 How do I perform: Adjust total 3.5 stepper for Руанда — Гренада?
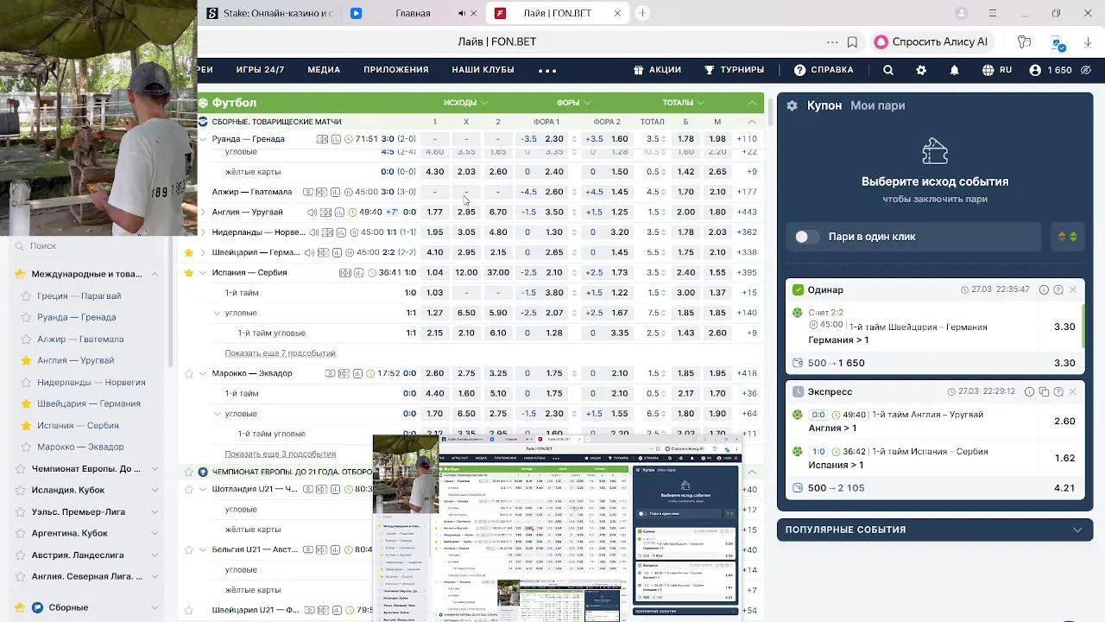[x=666, y=139]
